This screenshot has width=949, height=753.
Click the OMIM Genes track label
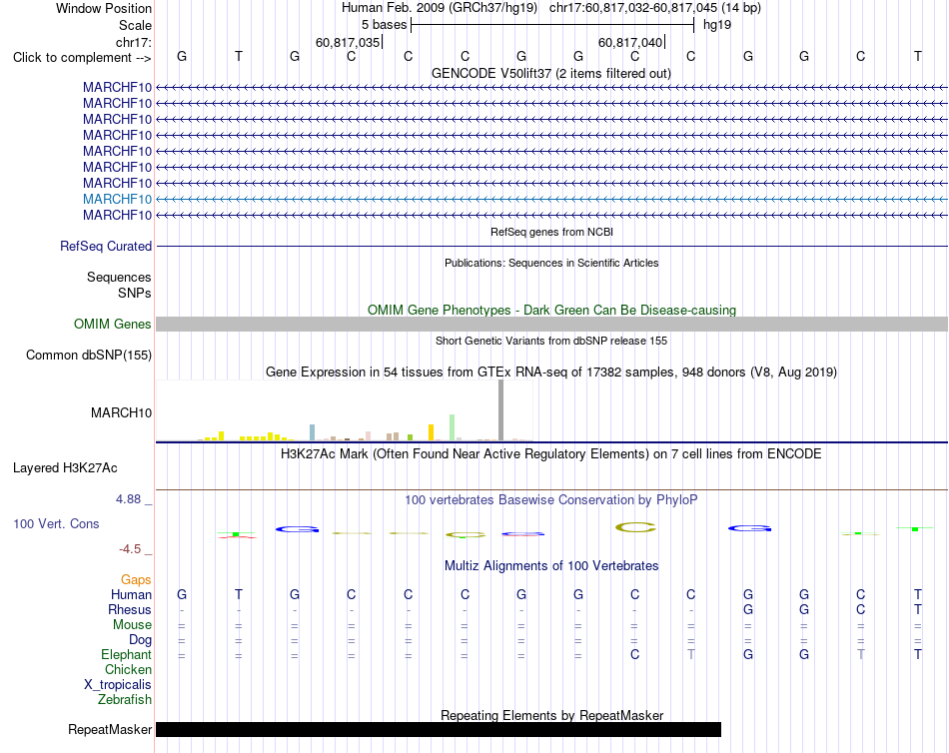(x=113, y=324)
